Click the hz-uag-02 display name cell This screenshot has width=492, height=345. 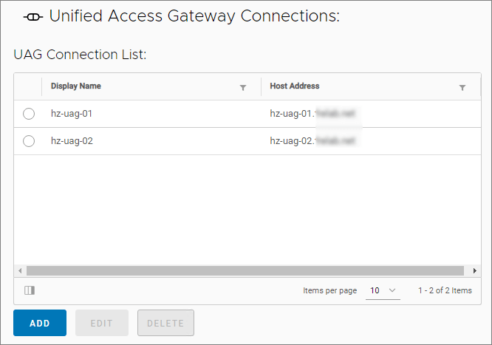pos(71,141)
